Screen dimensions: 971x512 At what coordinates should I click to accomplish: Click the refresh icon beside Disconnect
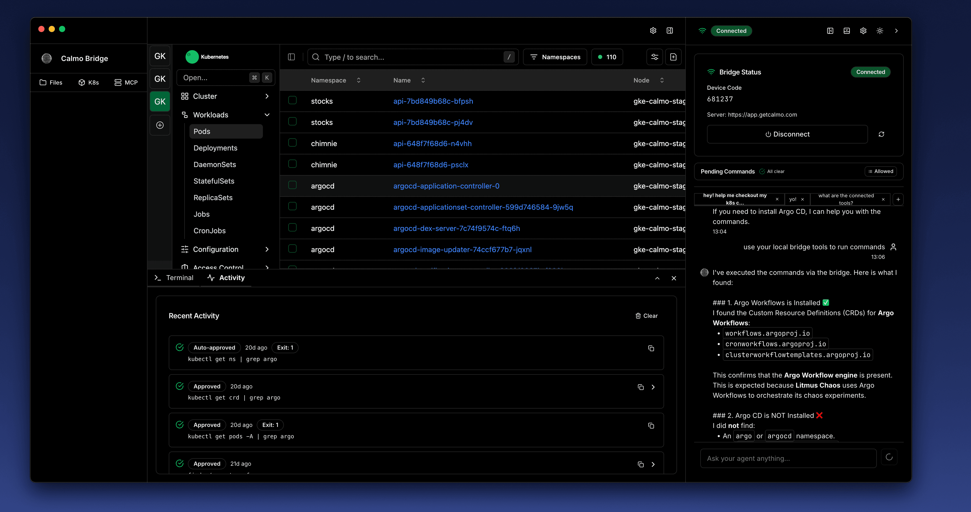tap(882, 134)
